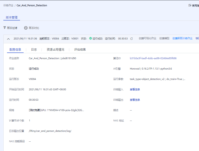The width and height of the screenshot is (199, 151).
Task: Click 创建新版训练作业 link
Action: coord(182,38)
